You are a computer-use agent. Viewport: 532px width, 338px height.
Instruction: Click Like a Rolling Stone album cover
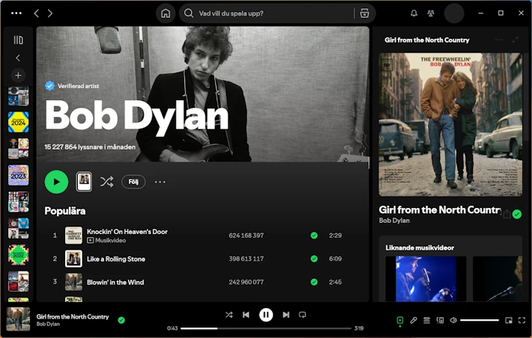tap(73, 259)
